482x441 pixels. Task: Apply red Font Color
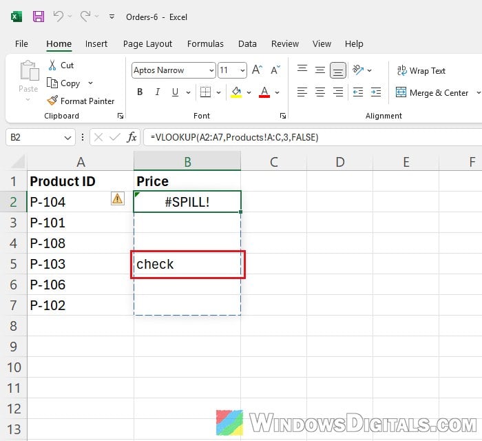click(x=264, y=92)
